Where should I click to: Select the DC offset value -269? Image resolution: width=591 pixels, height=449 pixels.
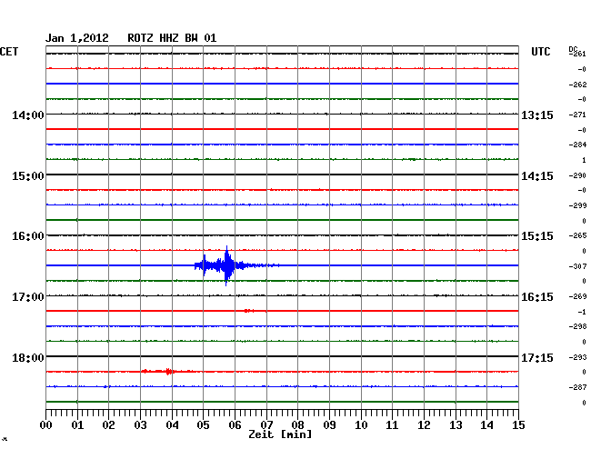[x=577, y=296]
